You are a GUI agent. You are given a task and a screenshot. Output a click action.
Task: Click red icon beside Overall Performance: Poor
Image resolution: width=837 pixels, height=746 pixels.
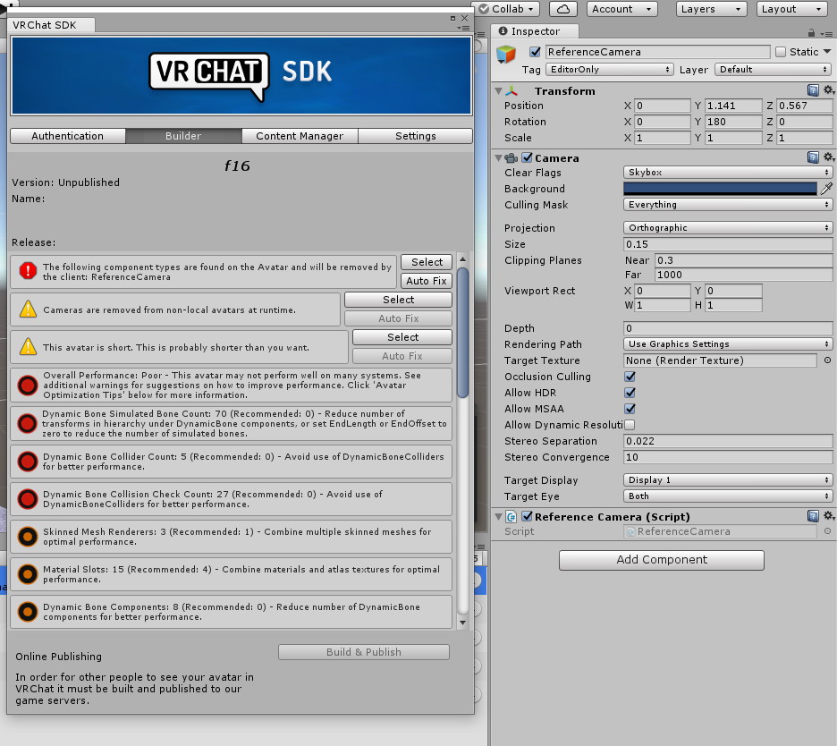pyautogui.click(x=28, y=385)
